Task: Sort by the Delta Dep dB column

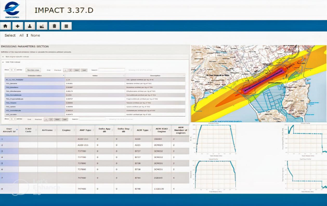Action: pos(123,130)
